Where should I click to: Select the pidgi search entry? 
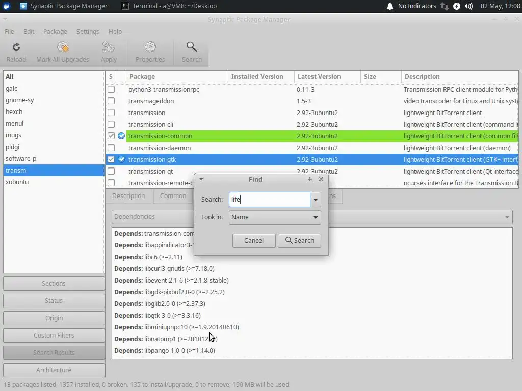coord(54,147)
